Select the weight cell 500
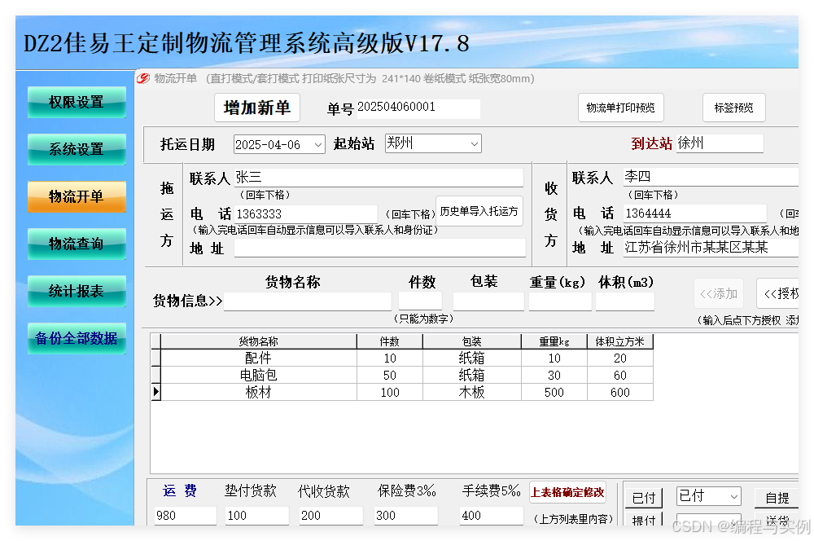This screenshot has height=541, width=814. [554, 393]
